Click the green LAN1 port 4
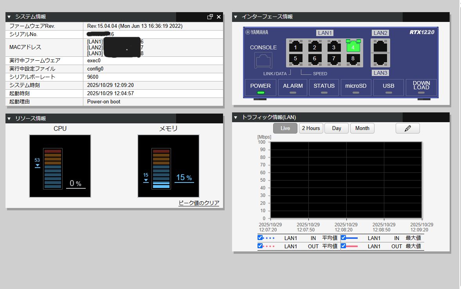Viewport: 461px width, 289px height. tap(353, 47)
